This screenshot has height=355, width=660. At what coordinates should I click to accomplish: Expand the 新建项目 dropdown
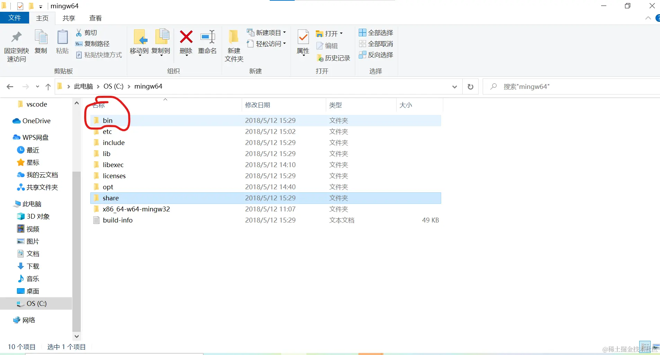[x=285, y=32]
